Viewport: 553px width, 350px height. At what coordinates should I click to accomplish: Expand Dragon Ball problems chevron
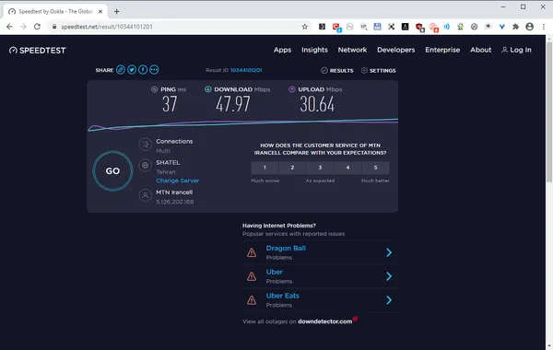point(389,252)
